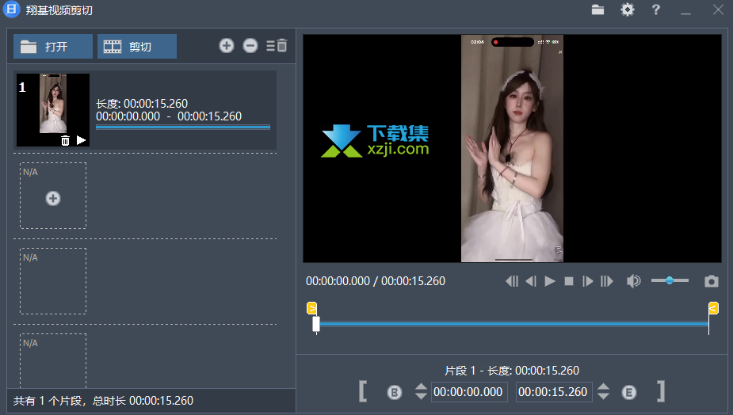Mute audio with the speaker icon
Screen dimensions: 733x415
(x=633, y=281)
